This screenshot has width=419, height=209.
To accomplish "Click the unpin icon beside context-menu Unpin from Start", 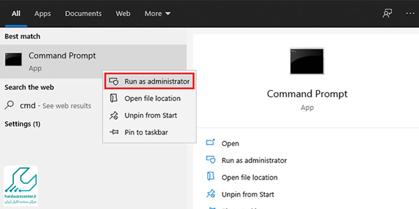I will [114, 115].
